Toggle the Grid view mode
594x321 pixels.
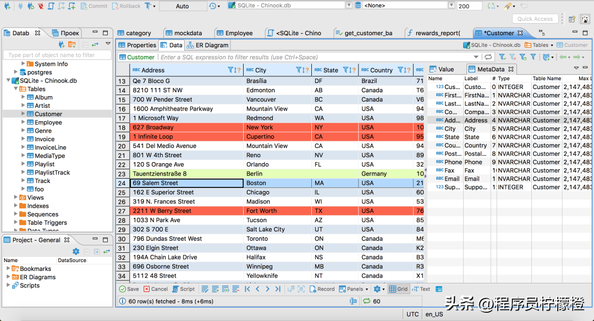click(398, 289)
